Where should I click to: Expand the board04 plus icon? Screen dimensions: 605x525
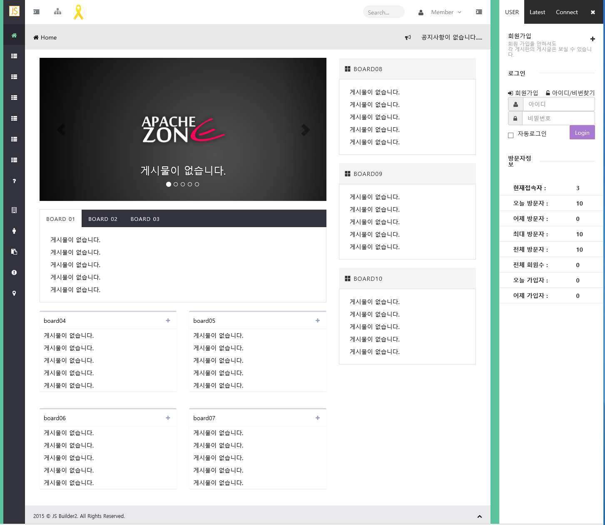[x=168, y=320]
